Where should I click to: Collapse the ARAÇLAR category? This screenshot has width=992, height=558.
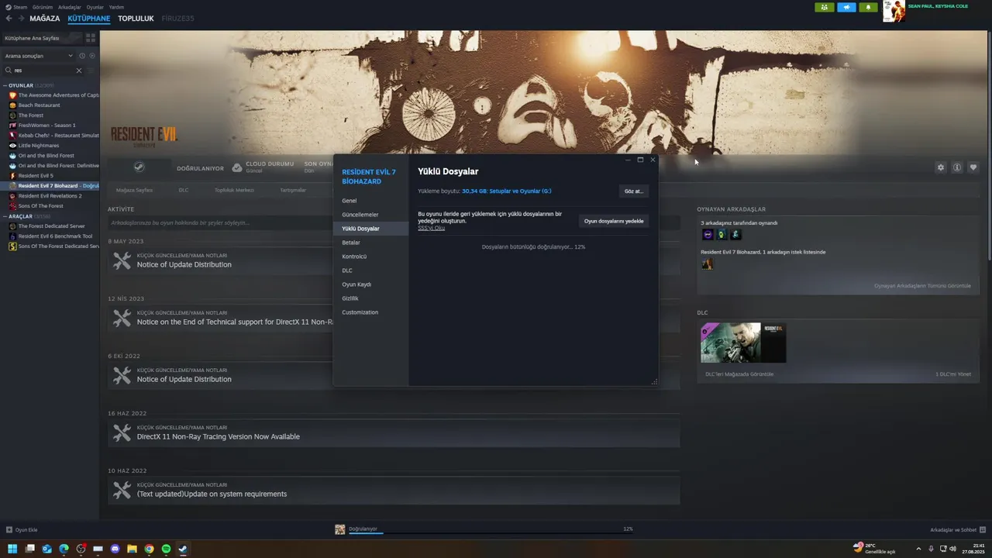(5, 216)
